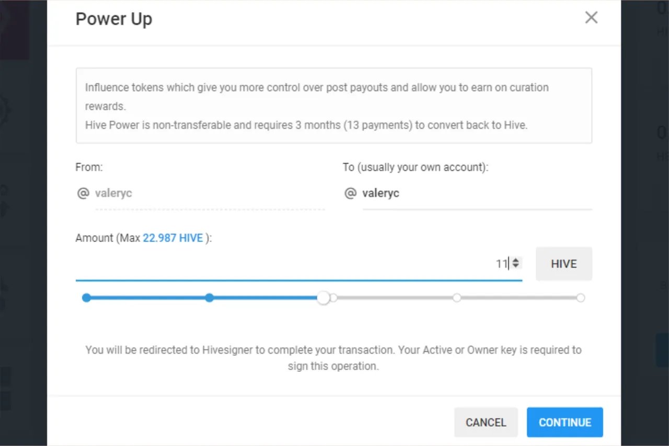Viewport: 669px width, 446px height.
Task: Set slider to the 100% end mark
Action: 581,298
